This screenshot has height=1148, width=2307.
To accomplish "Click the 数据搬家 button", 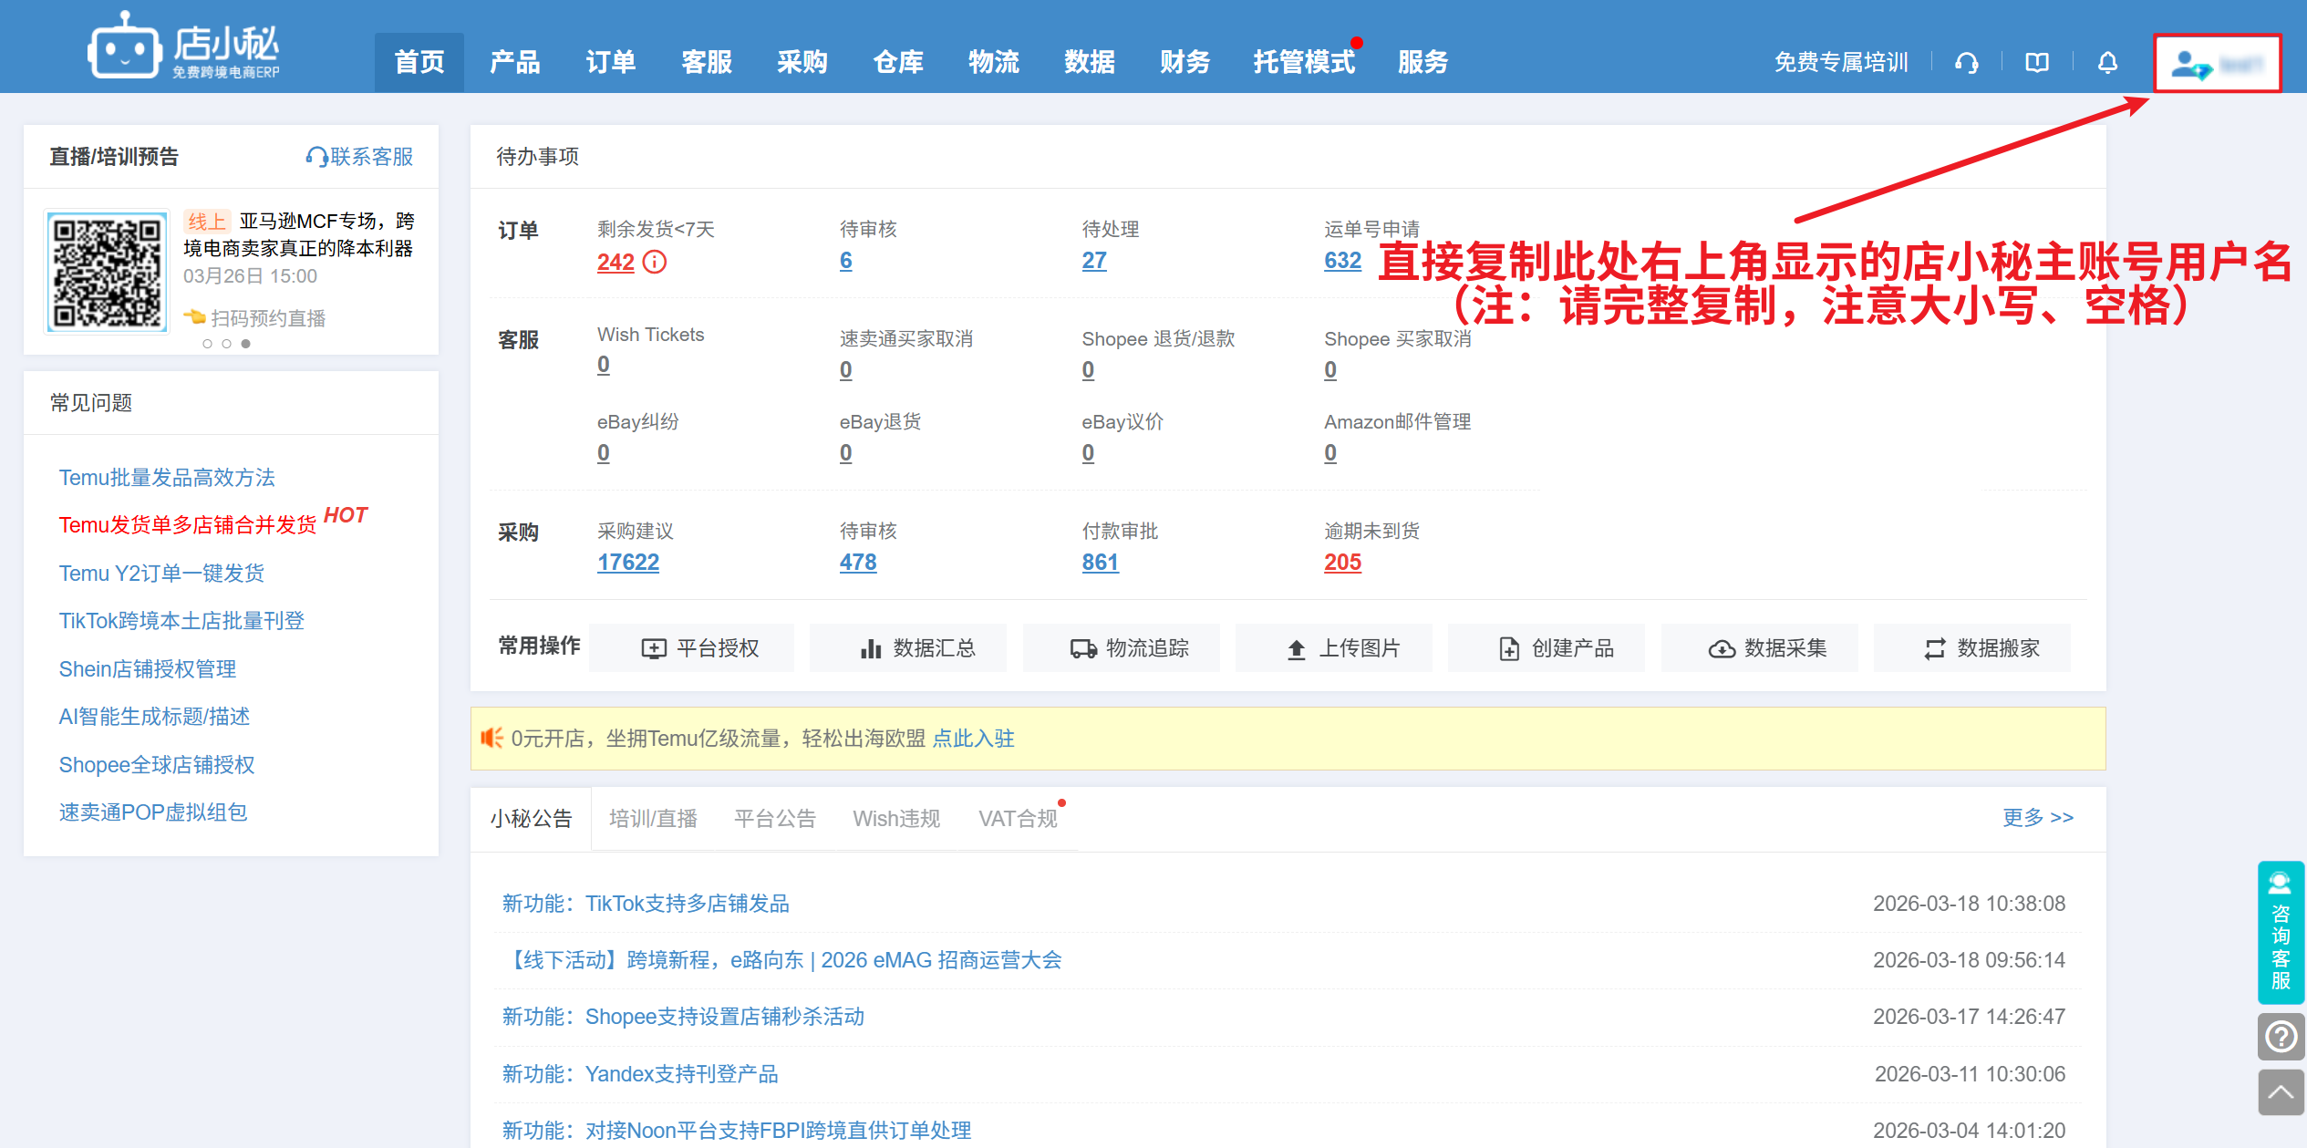I will [x=1981, y=648].
